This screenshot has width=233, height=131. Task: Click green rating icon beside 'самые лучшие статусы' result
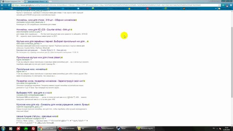point(58,116)
